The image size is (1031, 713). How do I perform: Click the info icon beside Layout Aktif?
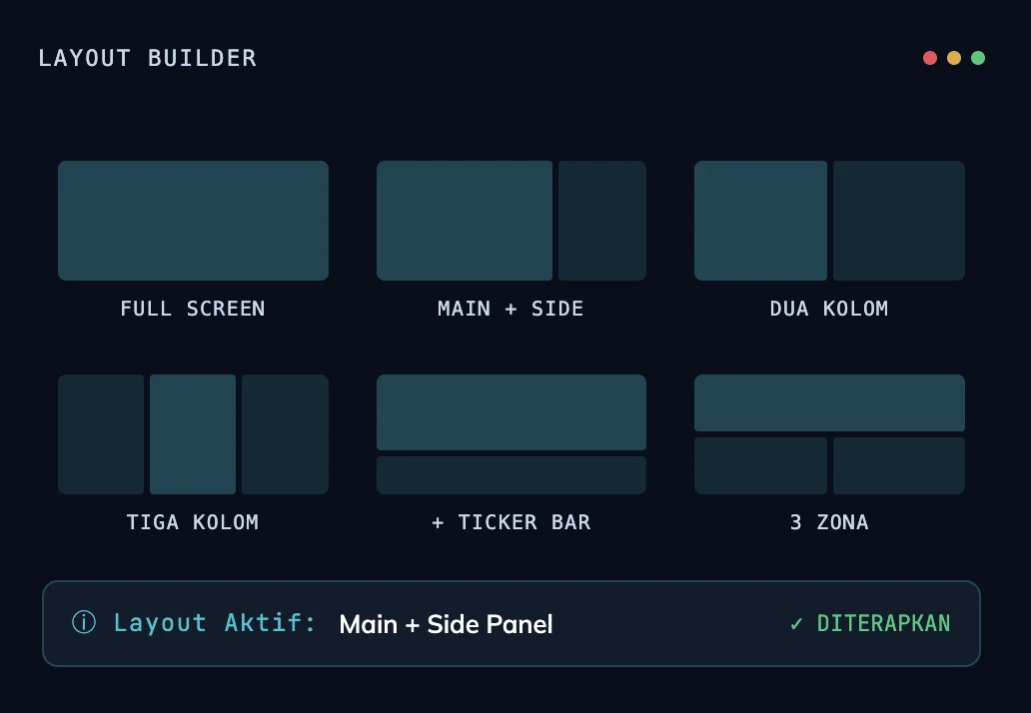coord(84,623)
